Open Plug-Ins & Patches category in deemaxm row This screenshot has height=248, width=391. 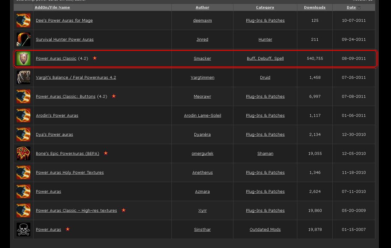pyautogui.click(x=265, y=21)
